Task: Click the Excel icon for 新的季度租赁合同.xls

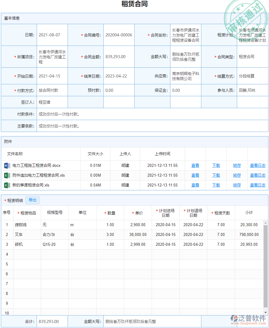Action: coord(7,185)
